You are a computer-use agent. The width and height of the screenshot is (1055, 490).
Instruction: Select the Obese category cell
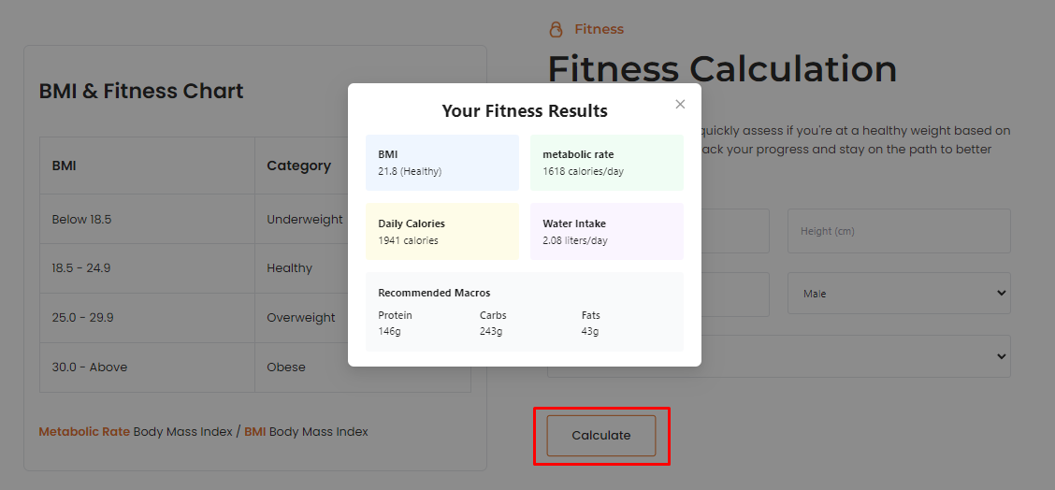click(x=286, y=367)
